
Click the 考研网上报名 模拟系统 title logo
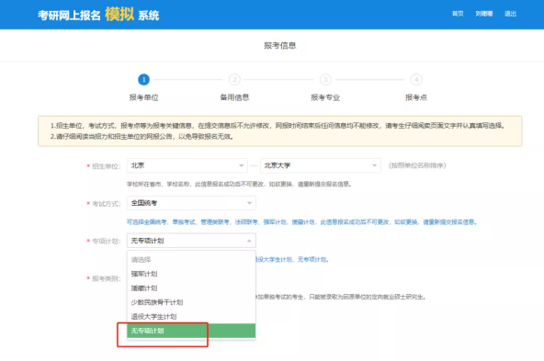pos(98,15)
